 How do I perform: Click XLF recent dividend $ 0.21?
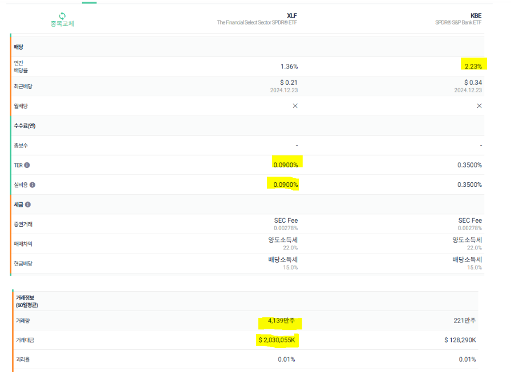289,83
